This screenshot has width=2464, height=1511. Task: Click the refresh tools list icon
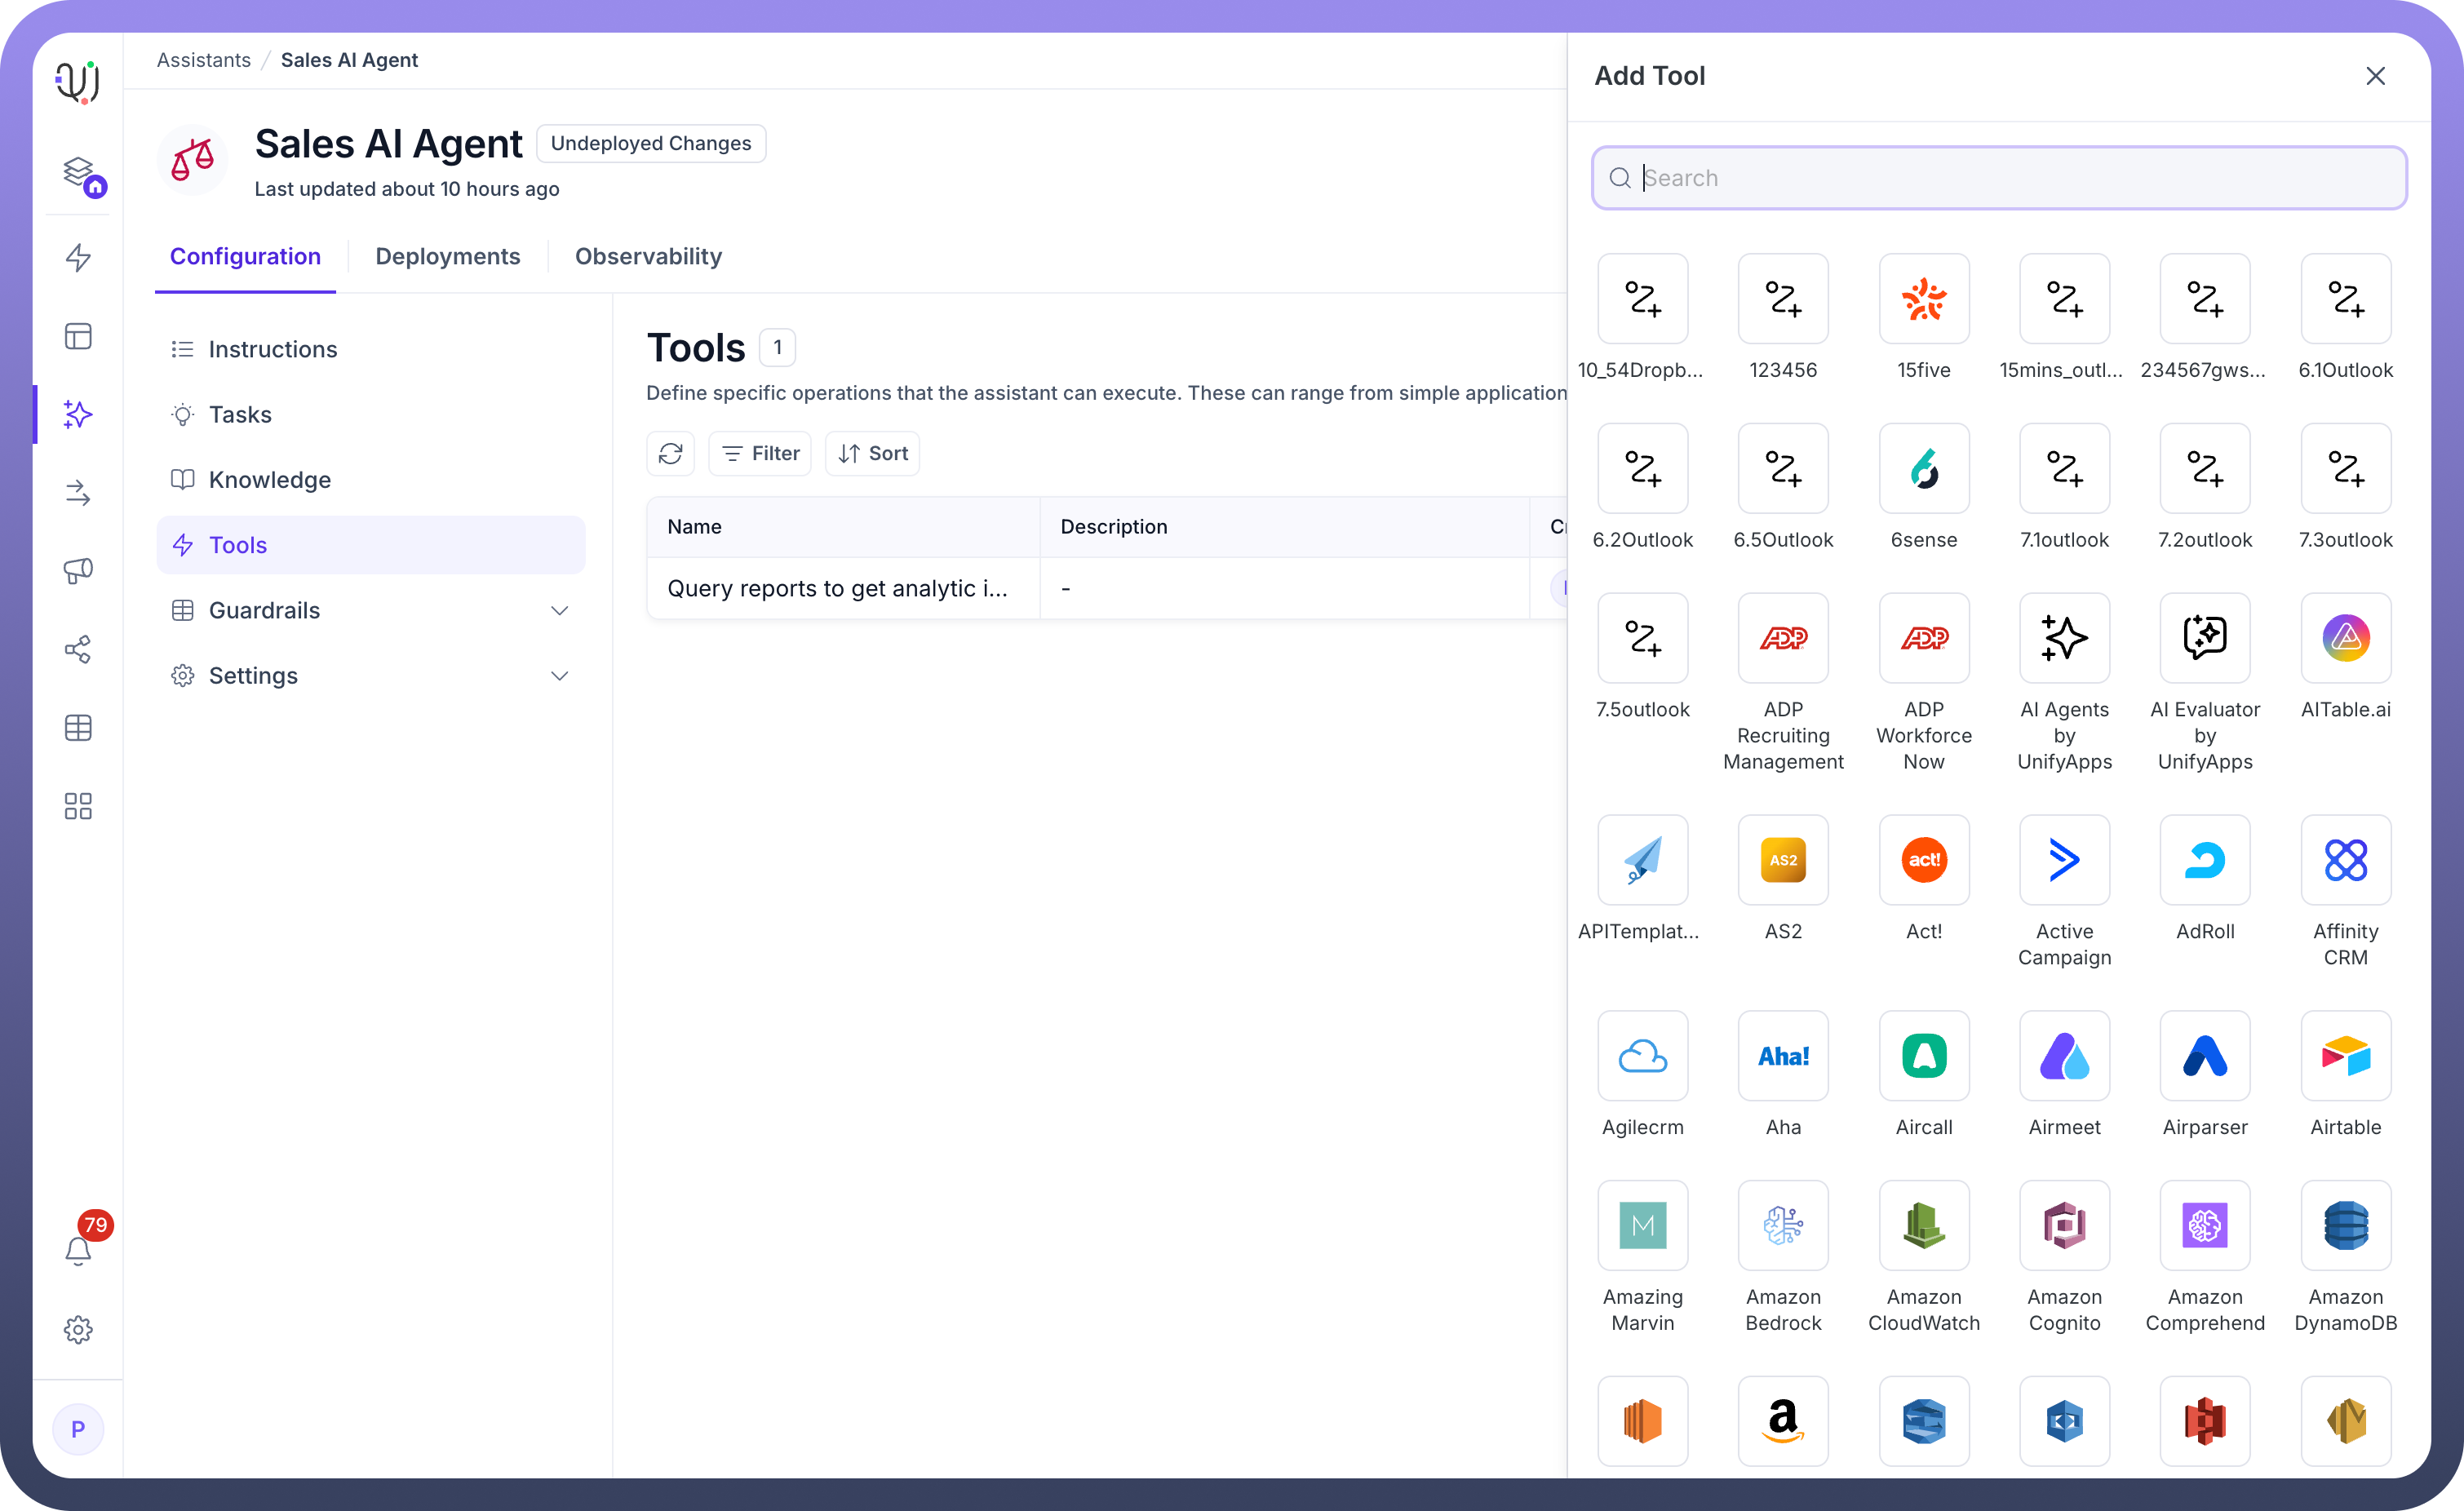click(670, 454)
